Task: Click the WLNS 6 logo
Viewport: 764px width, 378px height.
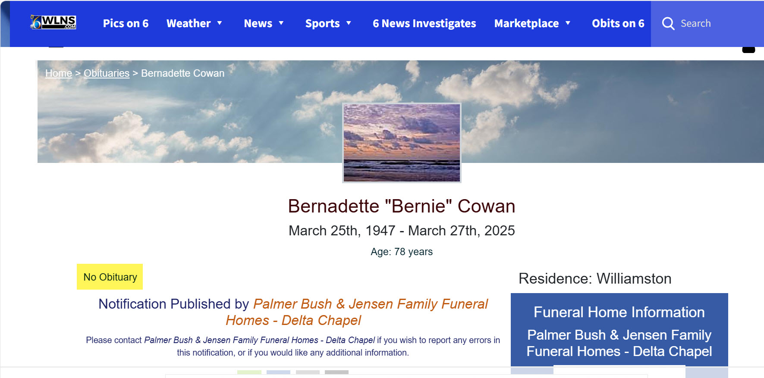Action: click(53, 22)
